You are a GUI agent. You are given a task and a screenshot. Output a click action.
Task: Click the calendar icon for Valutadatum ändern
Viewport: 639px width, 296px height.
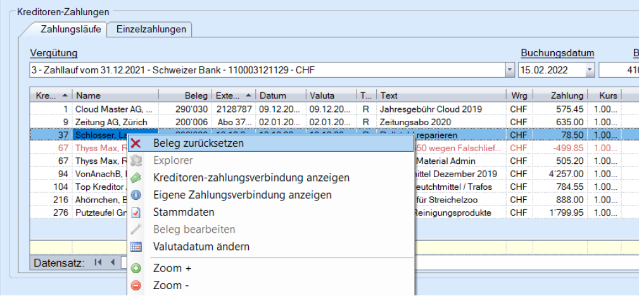pyautogui.click(x=136, y=247)
